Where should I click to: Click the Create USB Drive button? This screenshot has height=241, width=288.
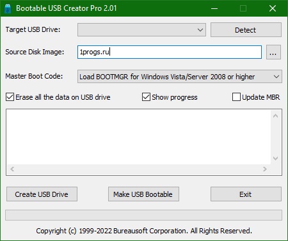click(42, 194)
